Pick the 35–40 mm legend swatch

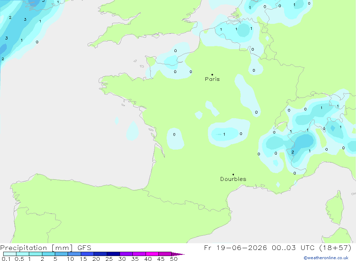pyautogui.click(x=139, y=254)
